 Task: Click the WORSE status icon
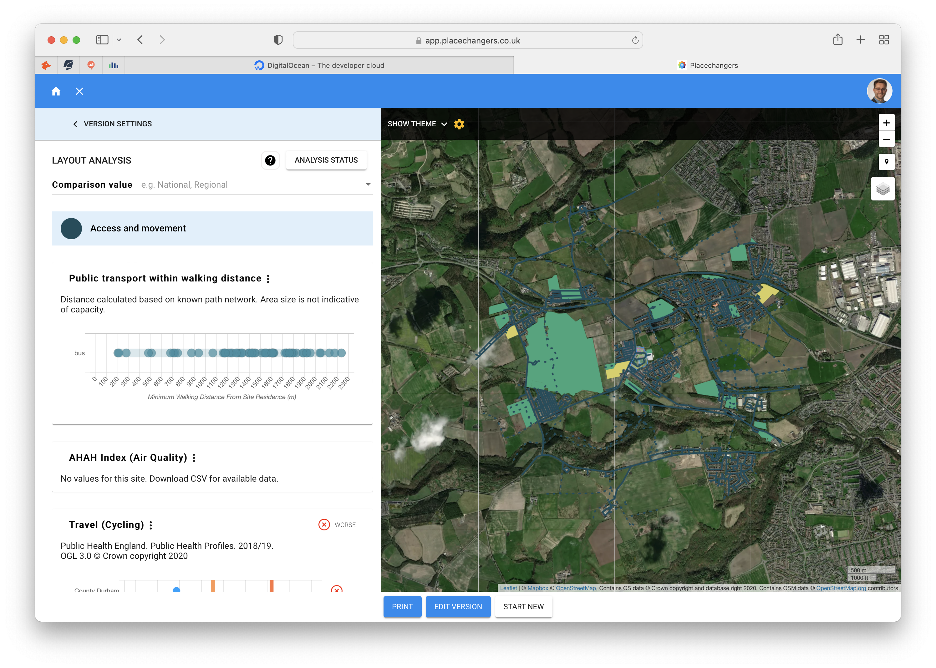click(324, 525)
